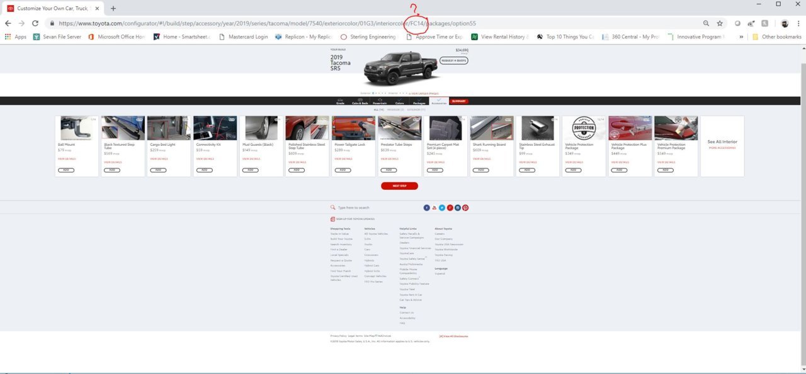
Task: Open Toyota's Pinterest icon
Action: [x=465, y=207]
